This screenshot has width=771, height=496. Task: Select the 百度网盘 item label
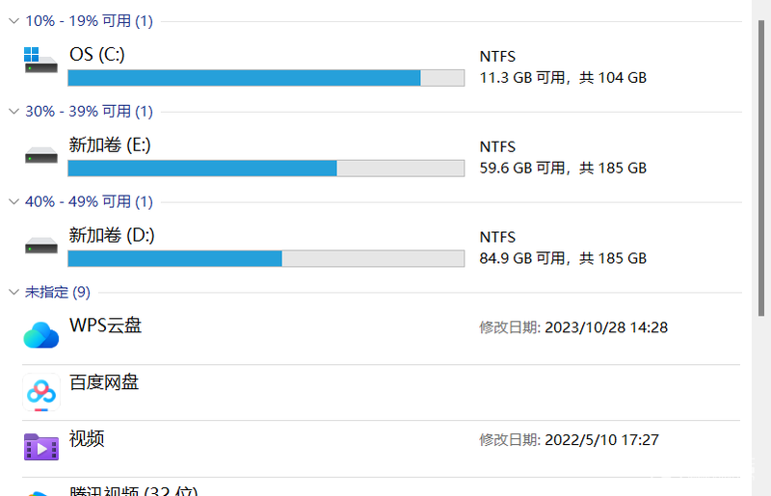(104, 382)
